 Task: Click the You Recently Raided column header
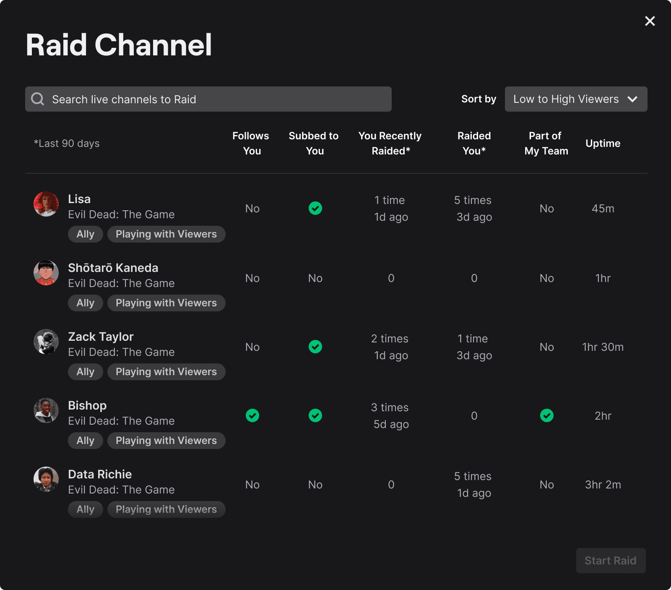coord(390,144)
